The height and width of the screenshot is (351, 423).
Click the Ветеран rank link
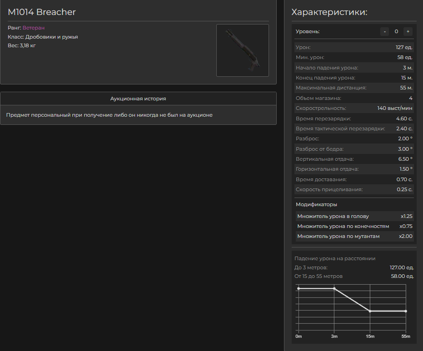(34, 28)
